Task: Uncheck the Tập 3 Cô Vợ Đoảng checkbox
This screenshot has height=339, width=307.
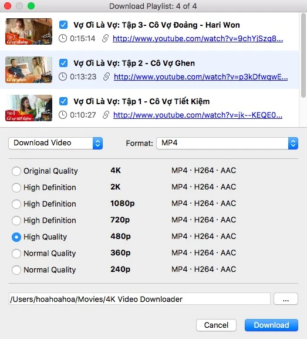Action: pos(63,25)
